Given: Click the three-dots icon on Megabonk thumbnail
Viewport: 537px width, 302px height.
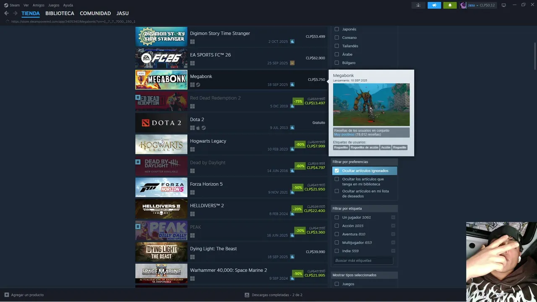Looking at the screenshot, I should (x=141, y=73).
